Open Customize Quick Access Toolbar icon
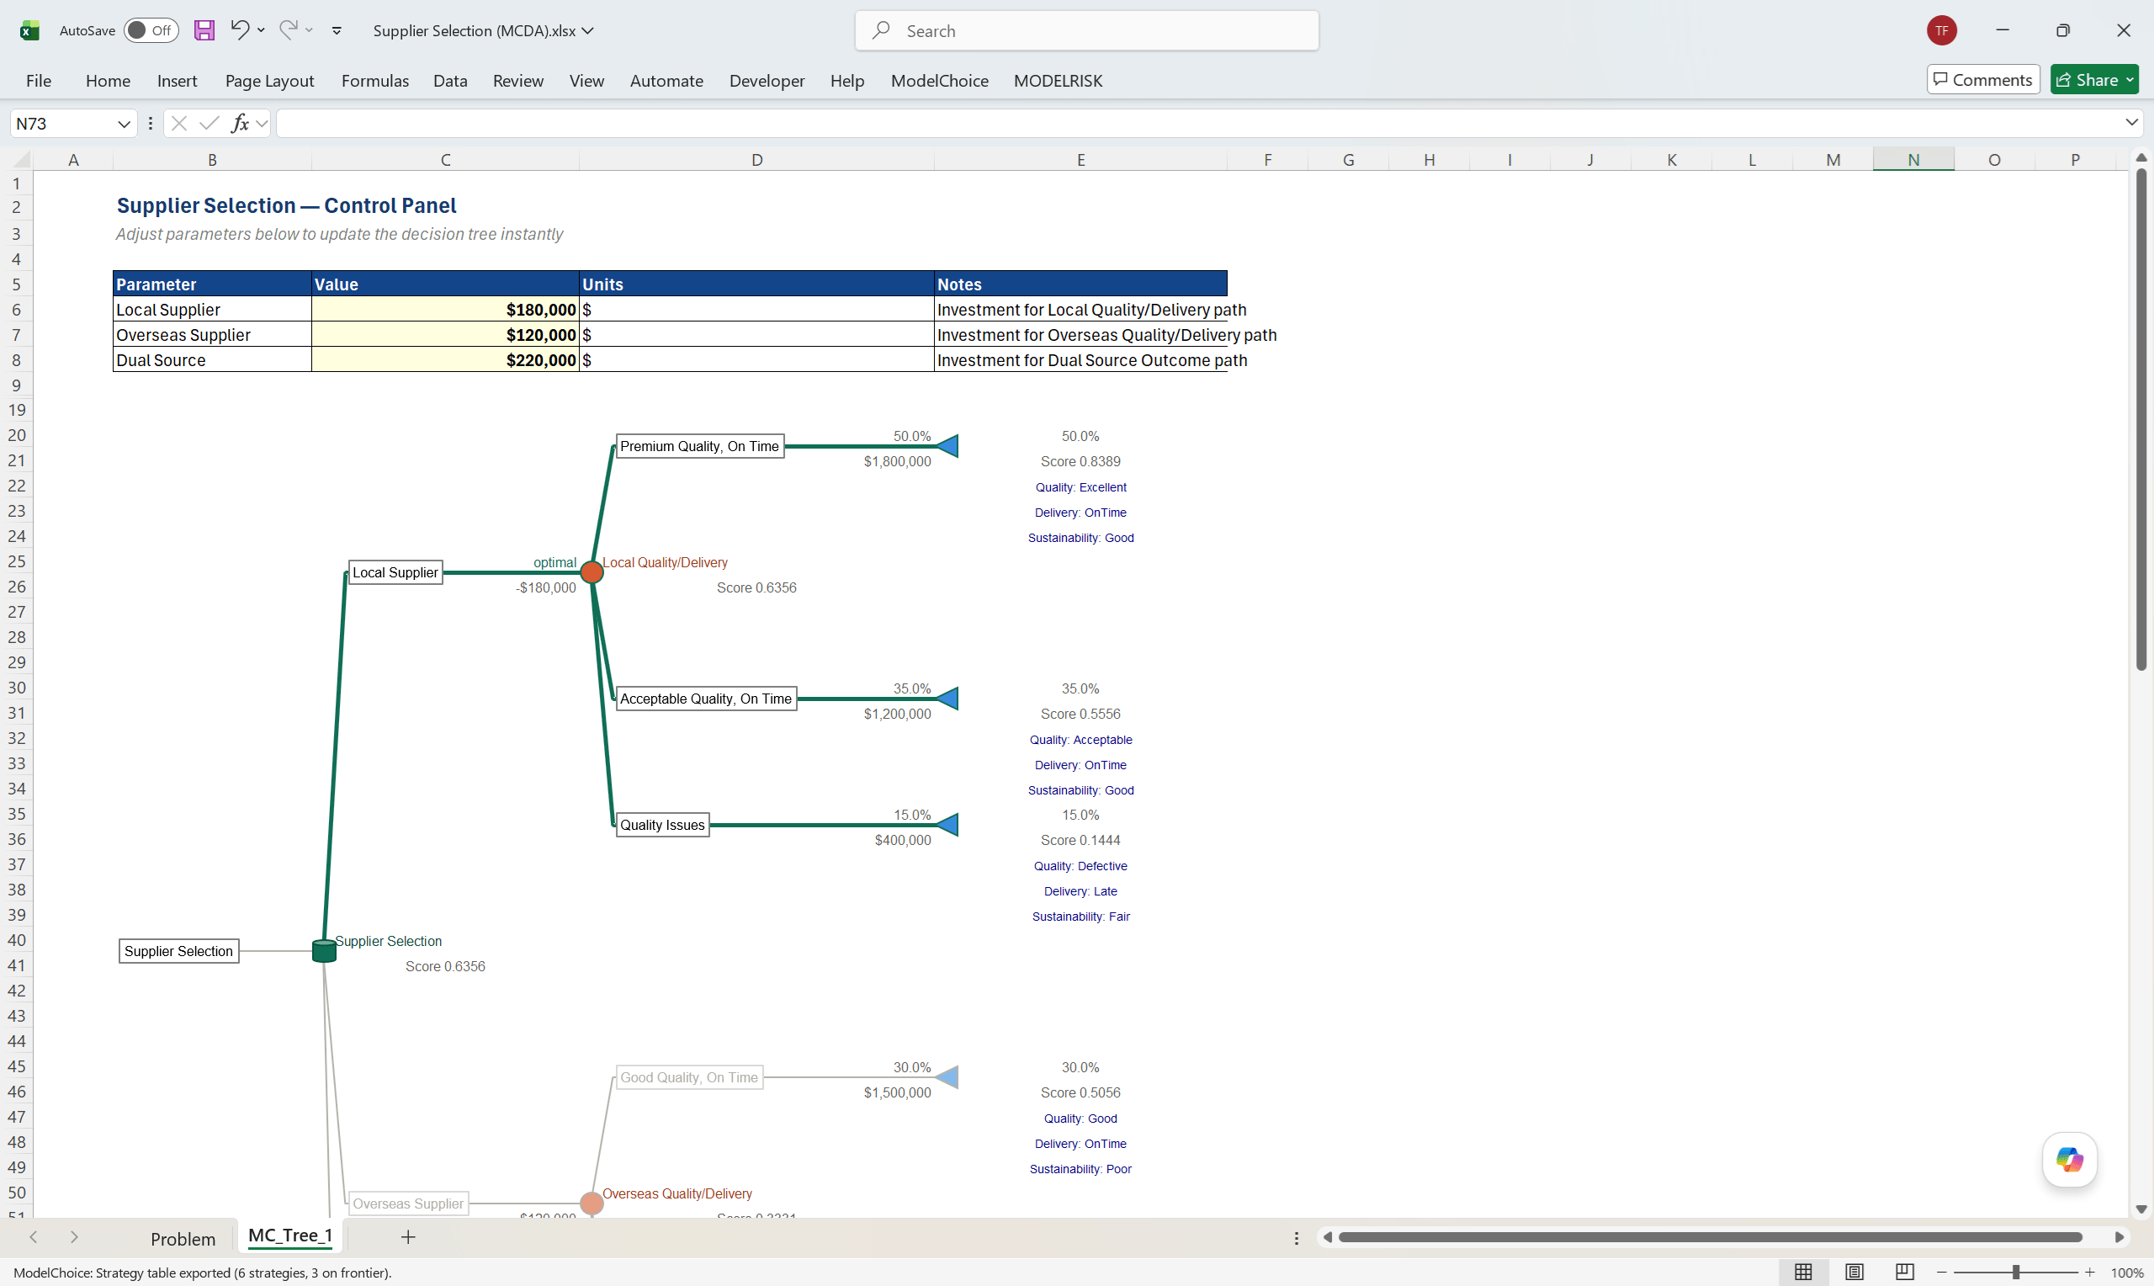 (337, 30)
